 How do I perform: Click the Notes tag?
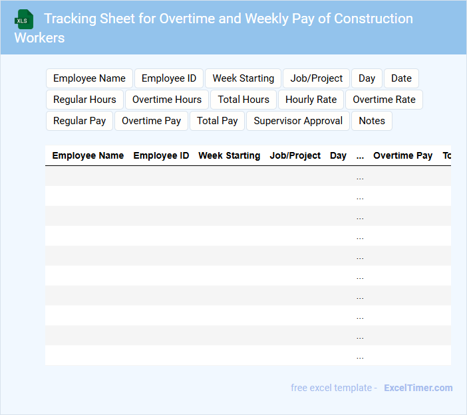372,121
